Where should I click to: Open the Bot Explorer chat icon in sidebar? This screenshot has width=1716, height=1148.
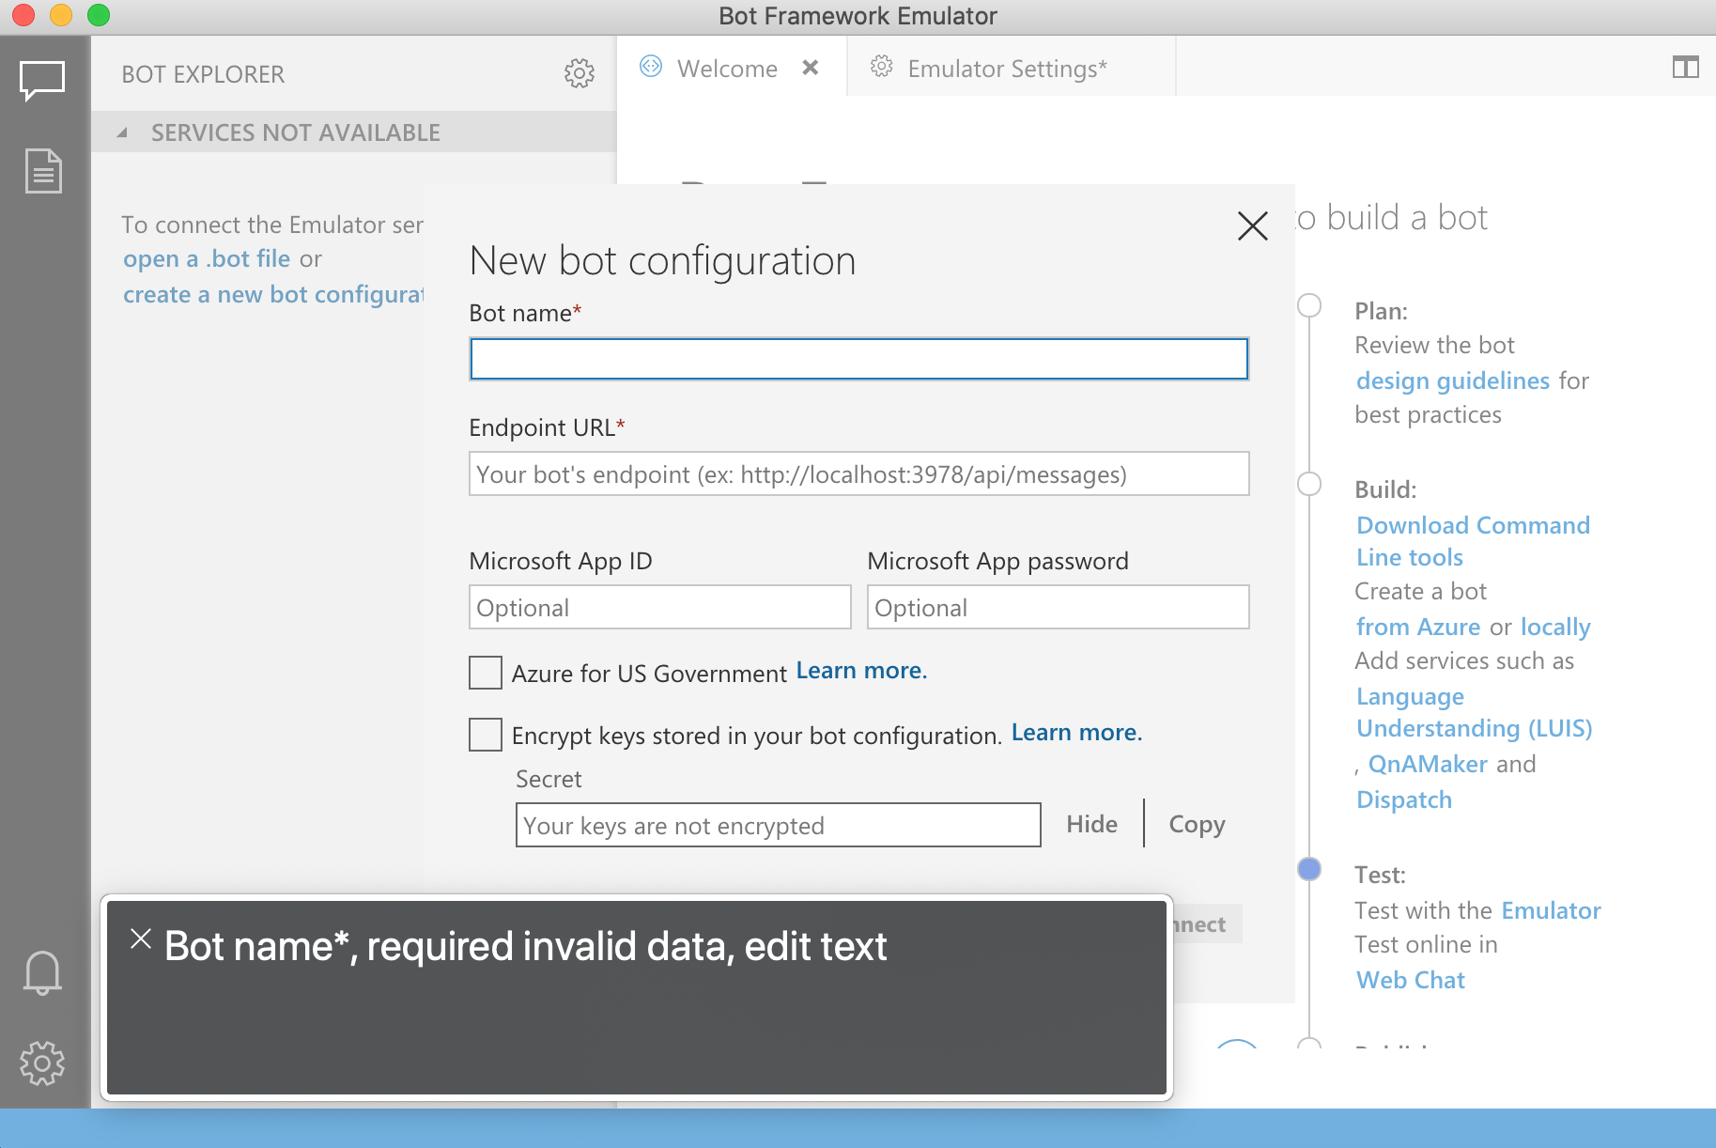[43, 81]
